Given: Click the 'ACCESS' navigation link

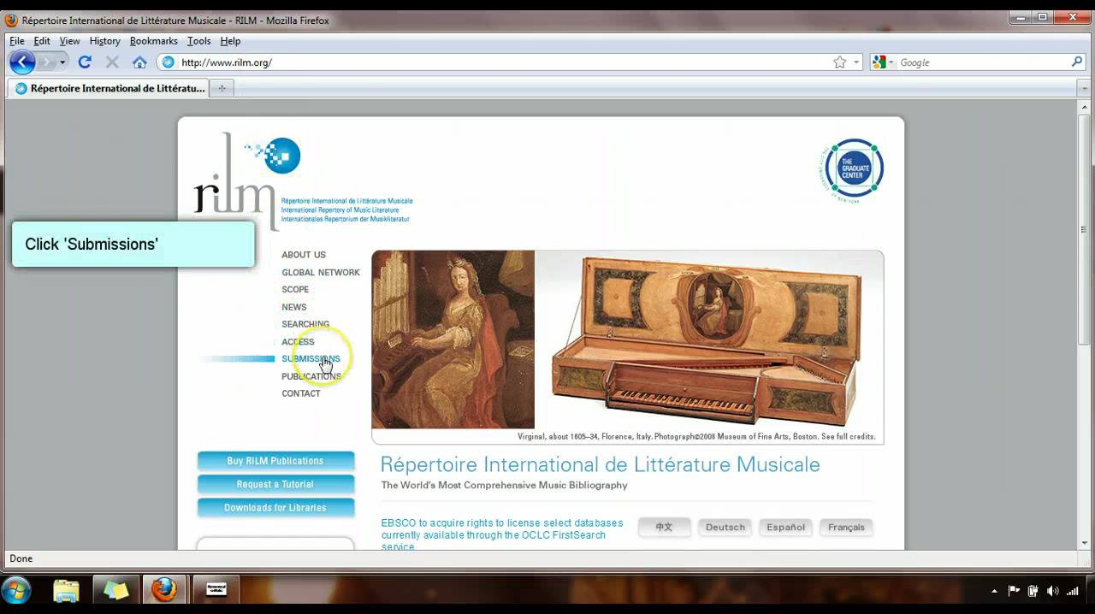Looking at the screenshot, I should 298,342.
